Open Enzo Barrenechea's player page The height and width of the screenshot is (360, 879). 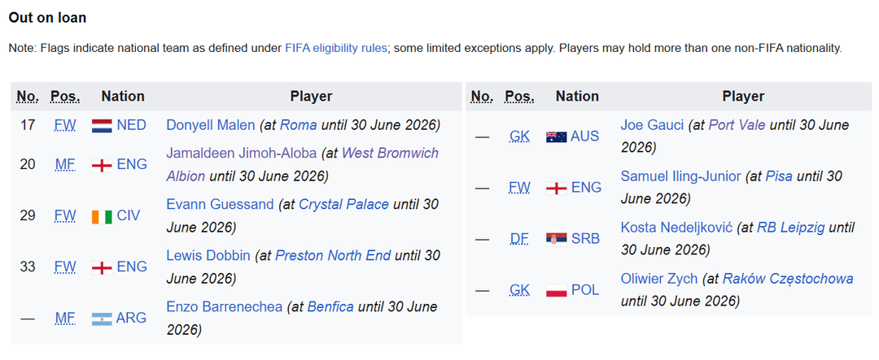coord(224,306)
